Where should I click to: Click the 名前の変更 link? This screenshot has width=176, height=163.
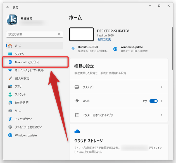(x=104, y=39)
